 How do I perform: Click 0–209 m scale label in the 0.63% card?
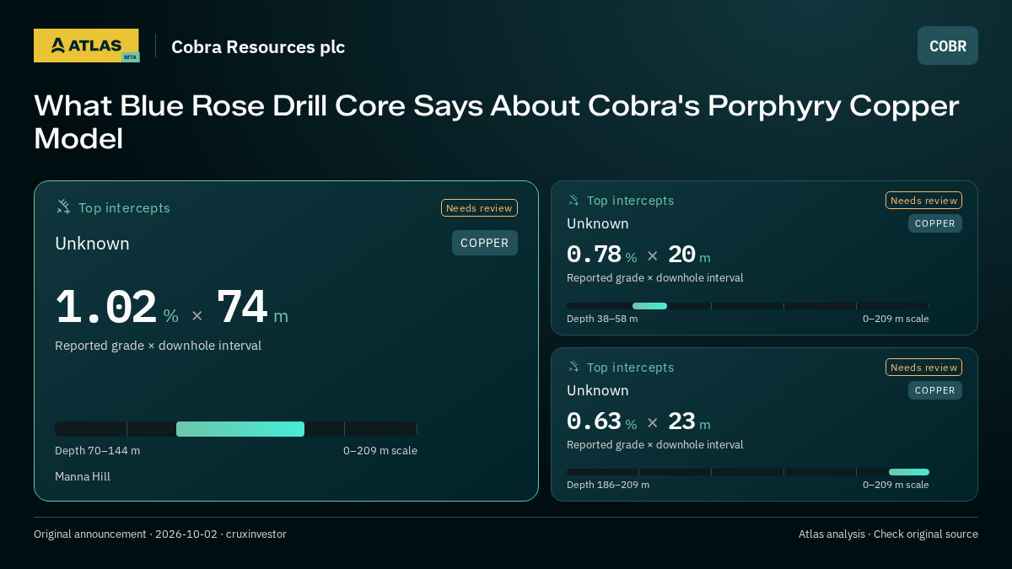tap(896, 485)
